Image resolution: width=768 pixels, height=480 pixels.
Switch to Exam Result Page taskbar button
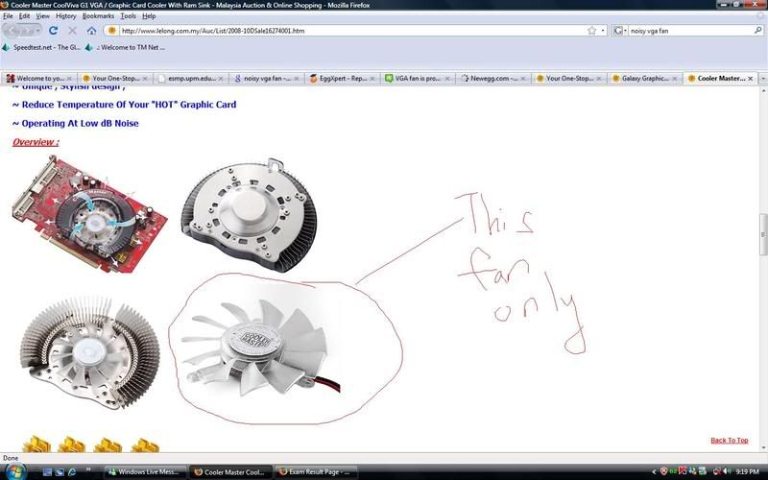click(x=316, y=472)
